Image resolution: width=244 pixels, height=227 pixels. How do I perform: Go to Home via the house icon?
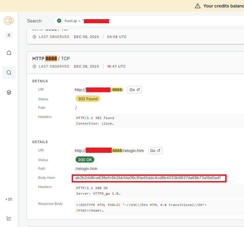[x=9, y=53]
